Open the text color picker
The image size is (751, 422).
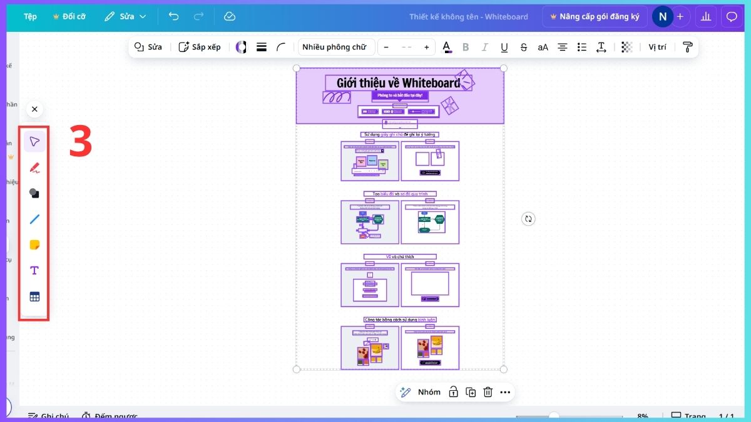pos(447,47)
